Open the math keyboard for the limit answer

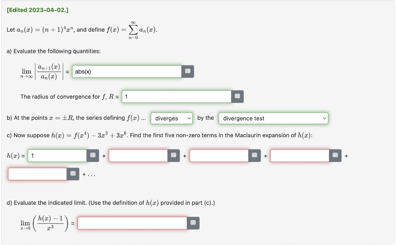pos(193,223)
